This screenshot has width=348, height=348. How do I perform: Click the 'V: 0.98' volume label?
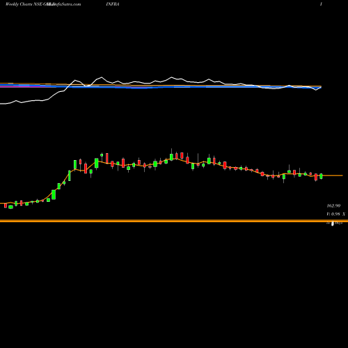click(333, 214)
